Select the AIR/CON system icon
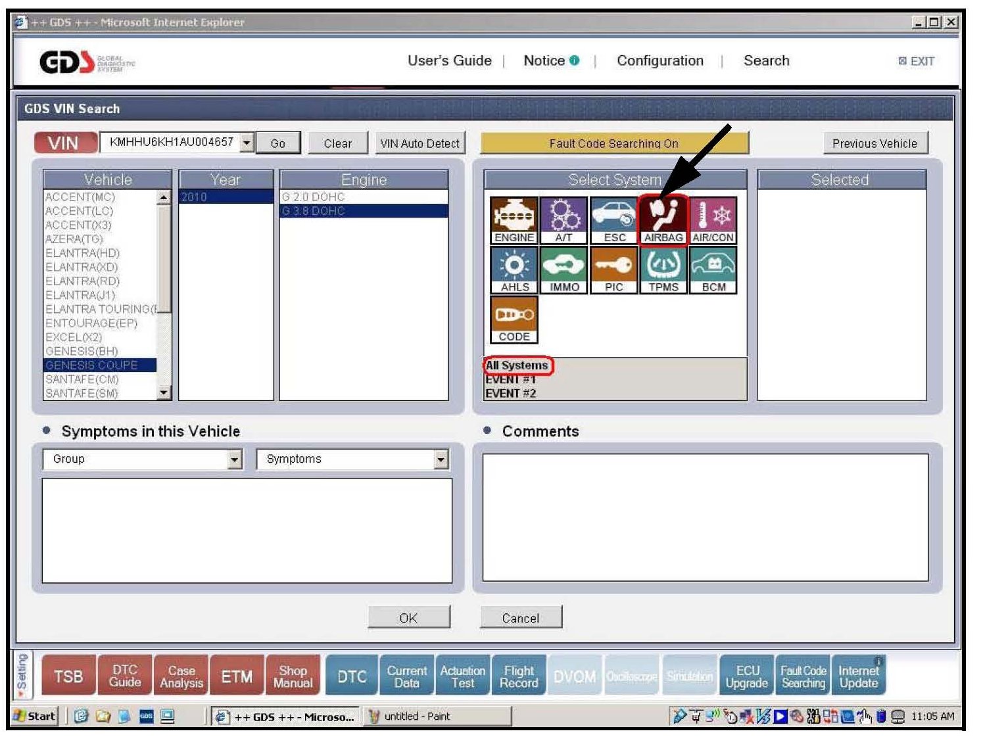 pos(713,220)
